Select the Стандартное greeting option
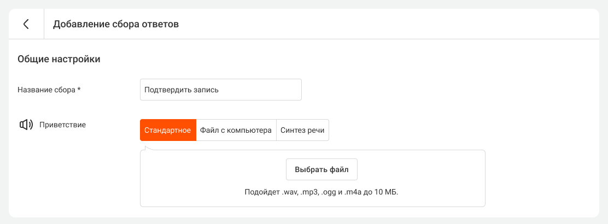The height and width of the screenshot is (224, 608). pos(168,130)
